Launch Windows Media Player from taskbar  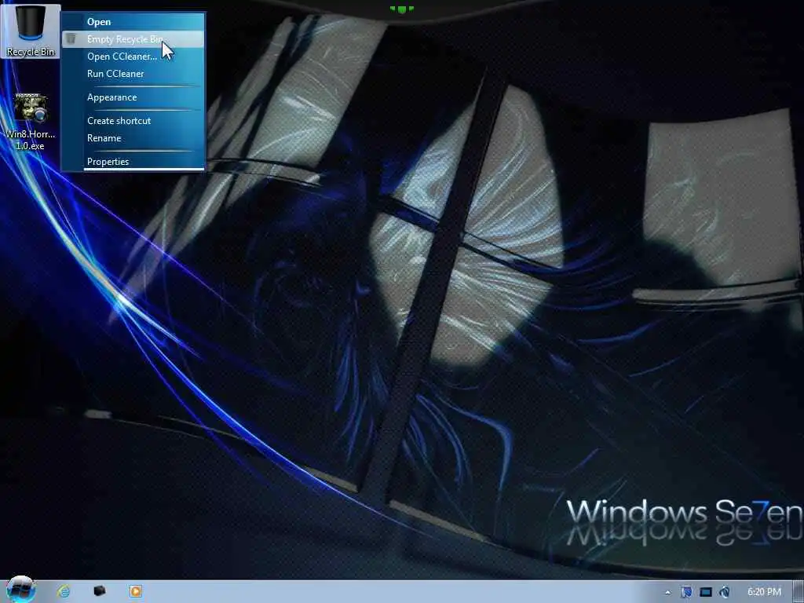pos(135,591)
